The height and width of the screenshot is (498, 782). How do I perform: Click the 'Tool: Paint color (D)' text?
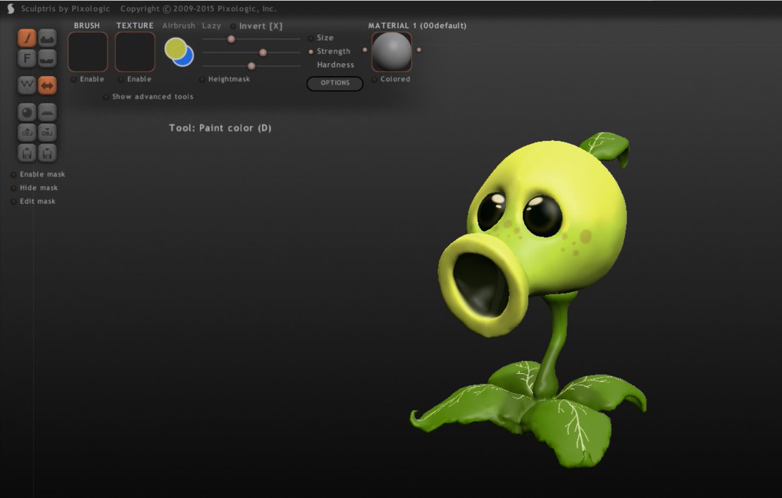[220, 128]
